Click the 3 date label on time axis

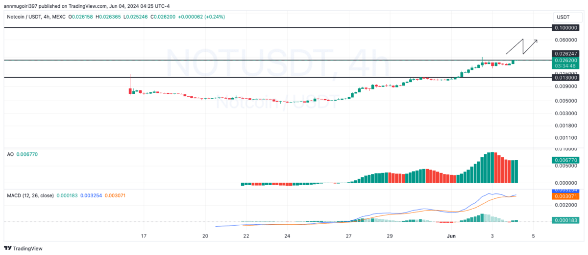pyautogui.click(x=492, y=236)
